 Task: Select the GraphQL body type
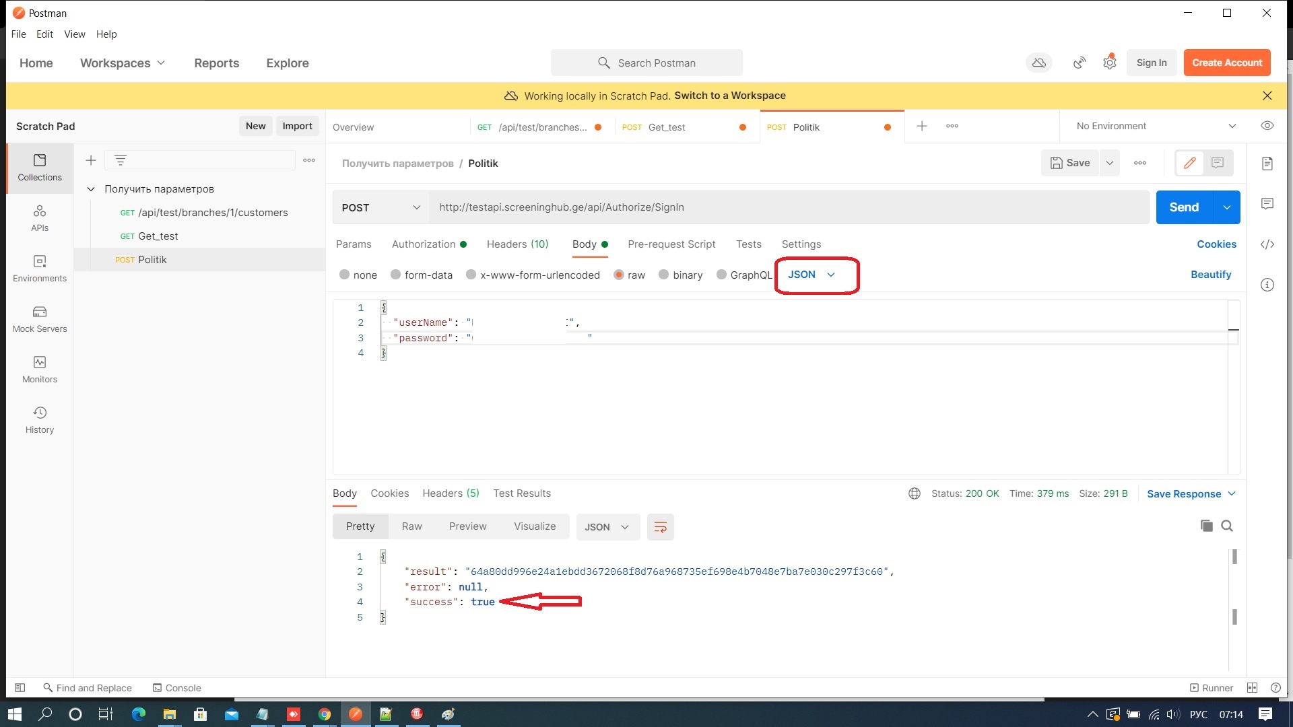click(744, 275)
